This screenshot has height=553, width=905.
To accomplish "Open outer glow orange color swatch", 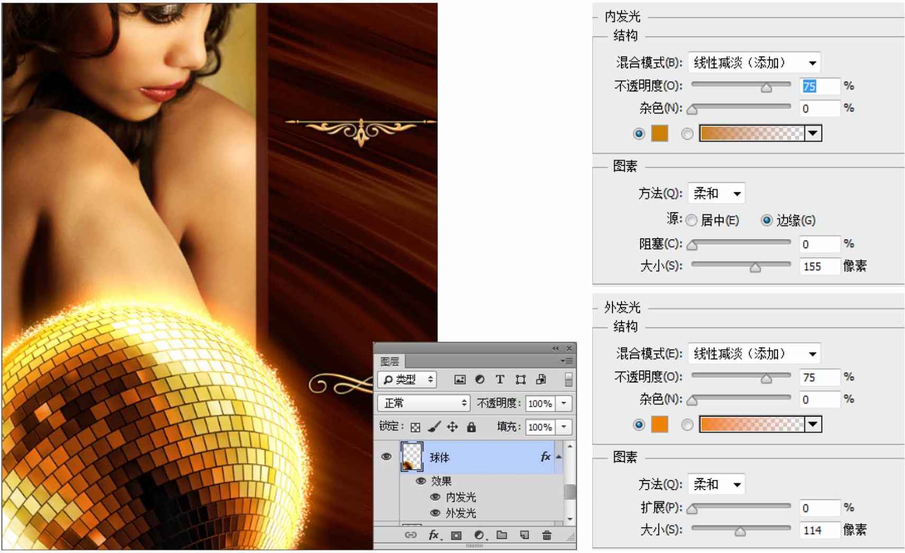I will 660,424.
